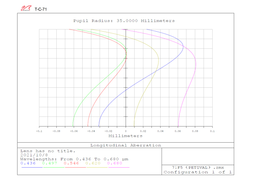
Task: Click the Longitudinal Aberration title bar
Action: click(126, 145)
